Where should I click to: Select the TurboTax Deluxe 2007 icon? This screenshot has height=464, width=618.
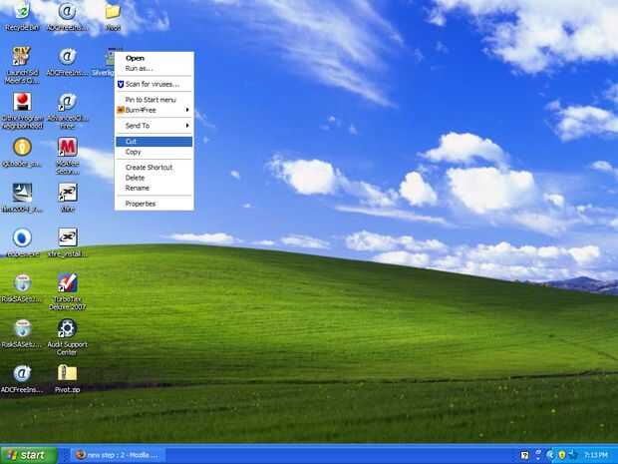click(68, 291)
